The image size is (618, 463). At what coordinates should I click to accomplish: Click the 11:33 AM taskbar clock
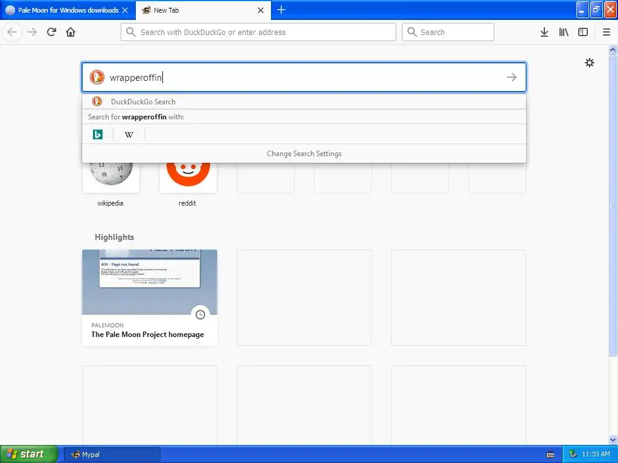pos(596,455)
